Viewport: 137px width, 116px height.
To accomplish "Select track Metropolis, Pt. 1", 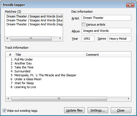I will coord(45,75).
